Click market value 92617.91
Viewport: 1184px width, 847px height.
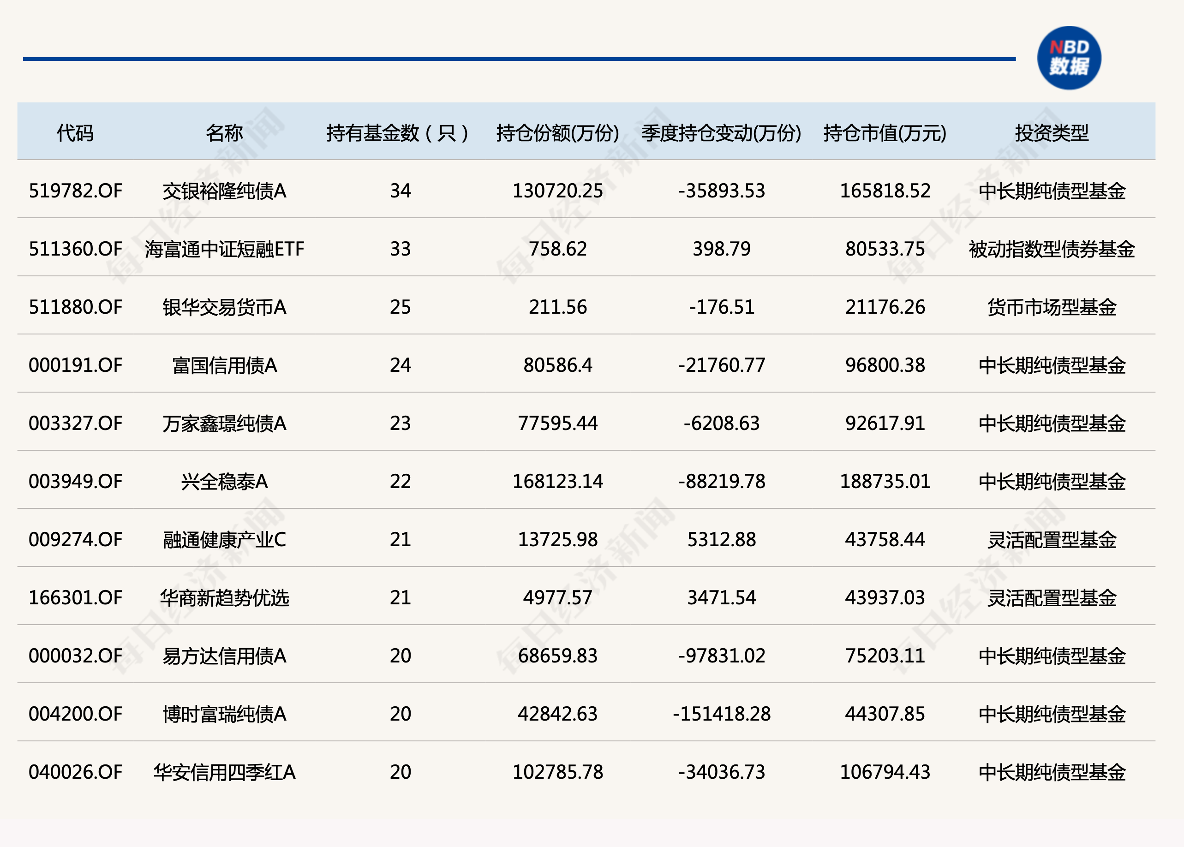pos(885,423)
